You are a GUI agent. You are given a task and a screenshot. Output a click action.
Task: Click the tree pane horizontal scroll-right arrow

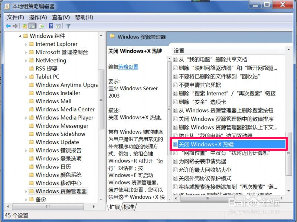click(x=94, y=207)
